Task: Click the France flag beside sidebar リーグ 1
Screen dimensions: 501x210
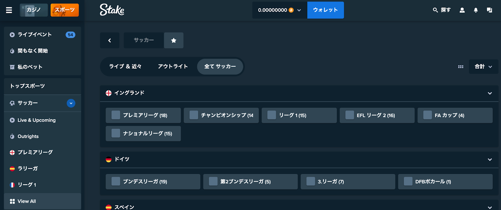Action: (x=12, y=185)
